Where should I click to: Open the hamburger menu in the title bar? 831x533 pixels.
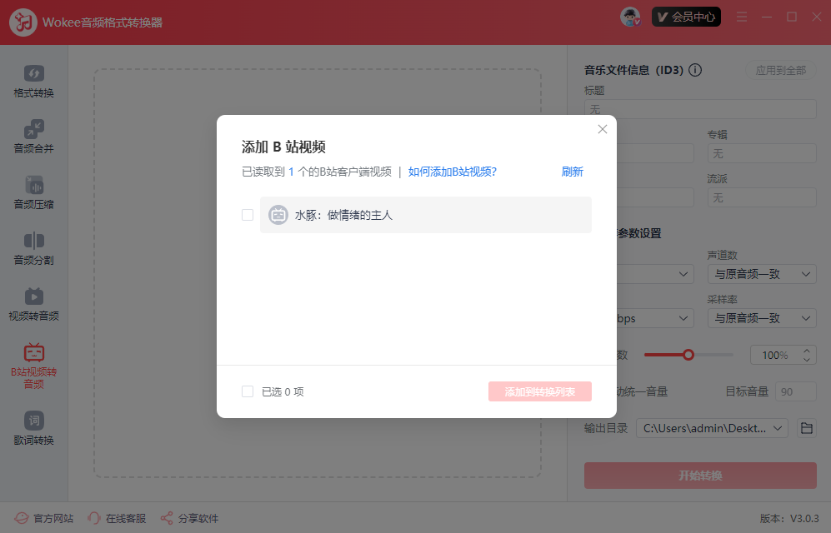tap(741, 16)
